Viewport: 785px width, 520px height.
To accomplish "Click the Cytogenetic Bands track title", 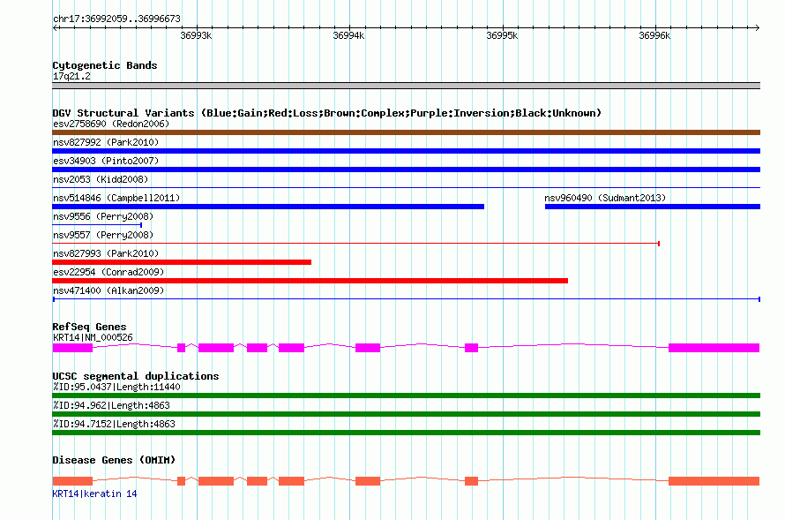I will coord(105,65).
